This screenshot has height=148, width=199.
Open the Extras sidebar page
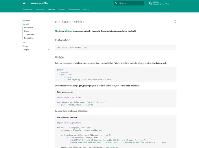[25, 46]
